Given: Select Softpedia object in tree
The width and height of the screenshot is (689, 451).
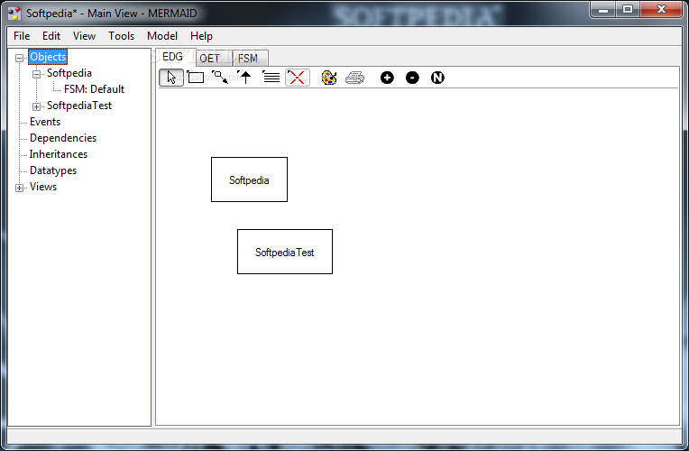Looking at the screenshot, I should (x=69, y=73).
